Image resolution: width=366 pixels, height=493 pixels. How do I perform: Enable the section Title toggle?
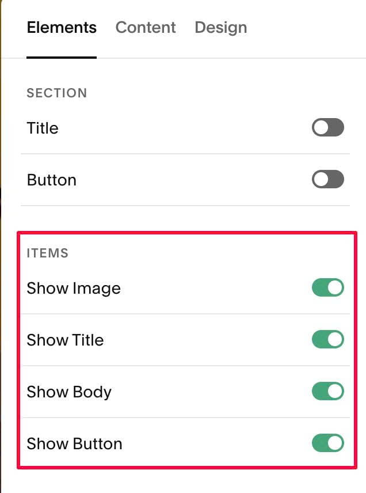point(327,127)
